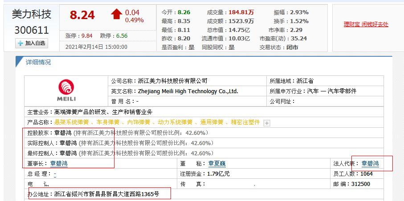Click the plus icon in 加入自选
404x201 pixels.
click(x=20, y=43)
